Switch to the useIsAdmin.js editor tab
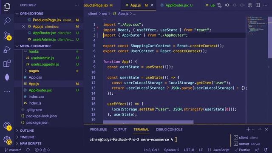Image resolution: width=272 pixels, height=153 pixels. (x=210, y=6)
